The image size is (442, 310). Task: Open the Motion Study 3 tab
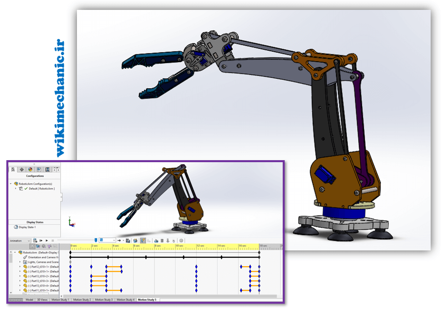click(104, 300)
